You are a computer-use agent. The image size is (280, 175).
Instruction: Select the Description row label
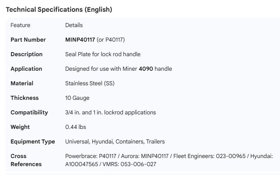tap(26, 54)
